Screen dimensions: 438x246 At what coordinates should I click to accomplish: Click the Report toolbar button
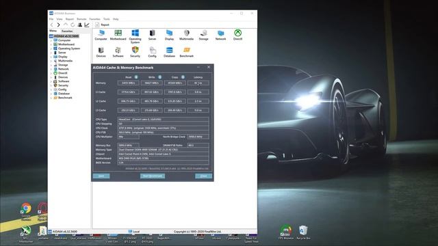coord(102,25)
